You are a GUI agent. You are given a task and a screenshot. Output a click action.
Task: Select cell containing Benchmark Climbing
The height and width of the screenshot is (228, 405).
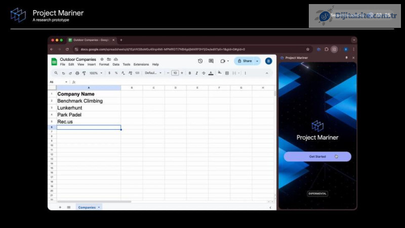coord(89,101)
